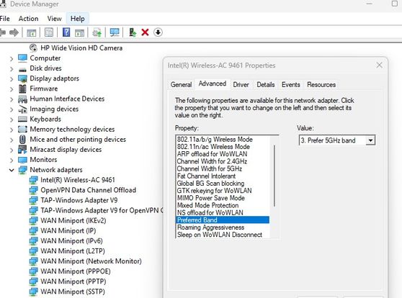Open the Action menu
This screenshot has height=298, width=402.
(29, 19)
